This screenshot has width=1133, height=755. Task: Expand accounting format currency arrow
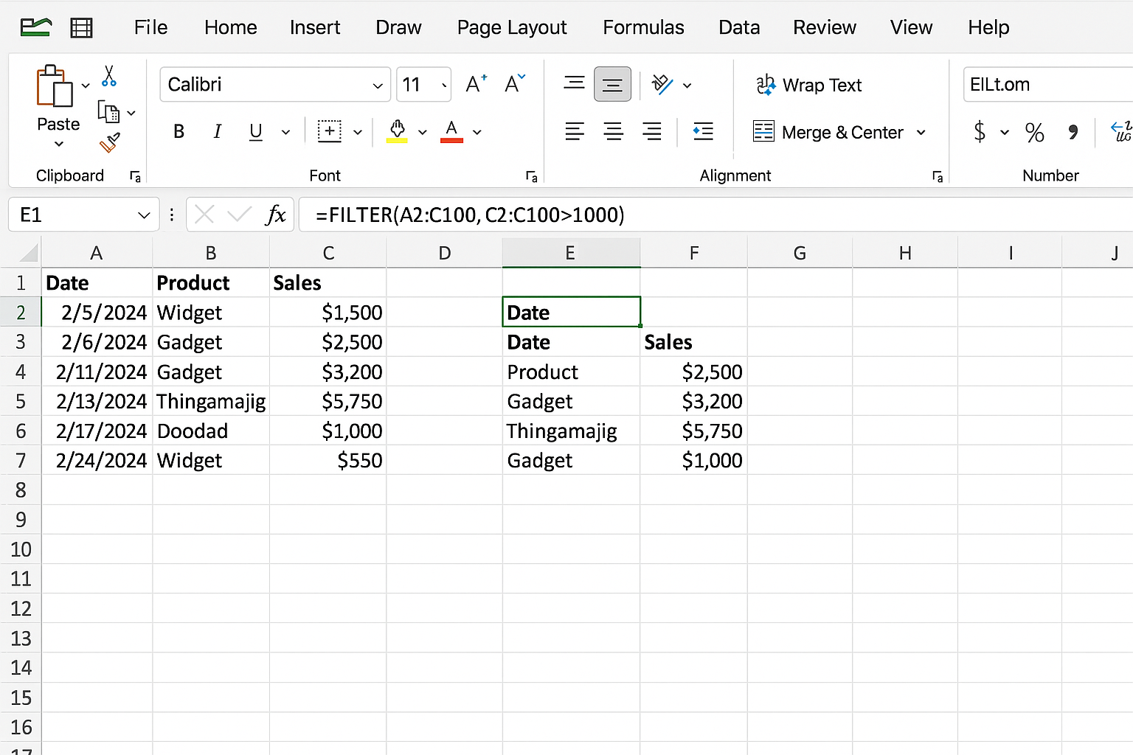(x=1005, y=133)
